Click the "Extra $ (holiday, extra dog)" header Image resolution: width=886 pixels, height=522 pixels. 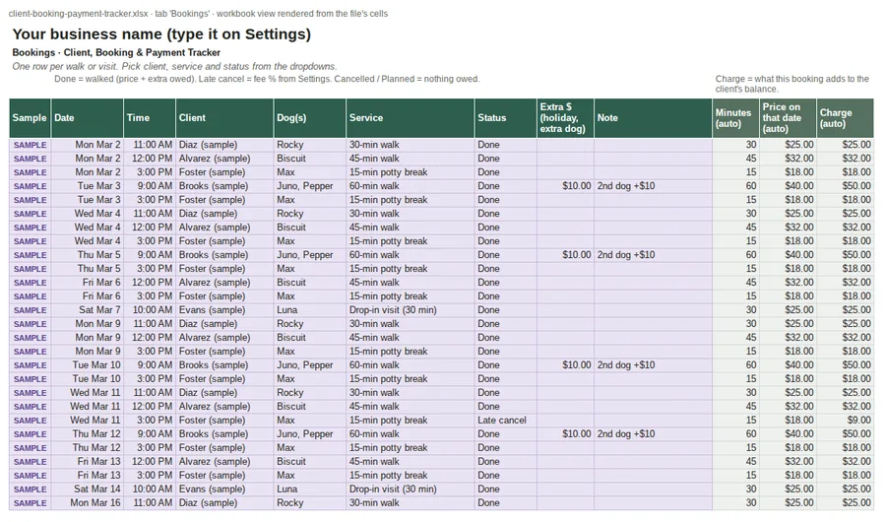(566, 117)
